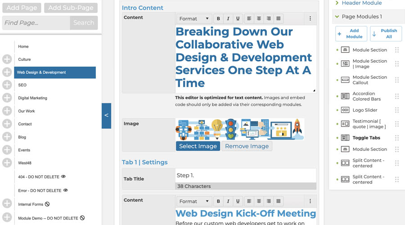The height and width of the screenshot is (225, 405).
Task: Select the Digital Marketing page
Action: click(32, 98)
